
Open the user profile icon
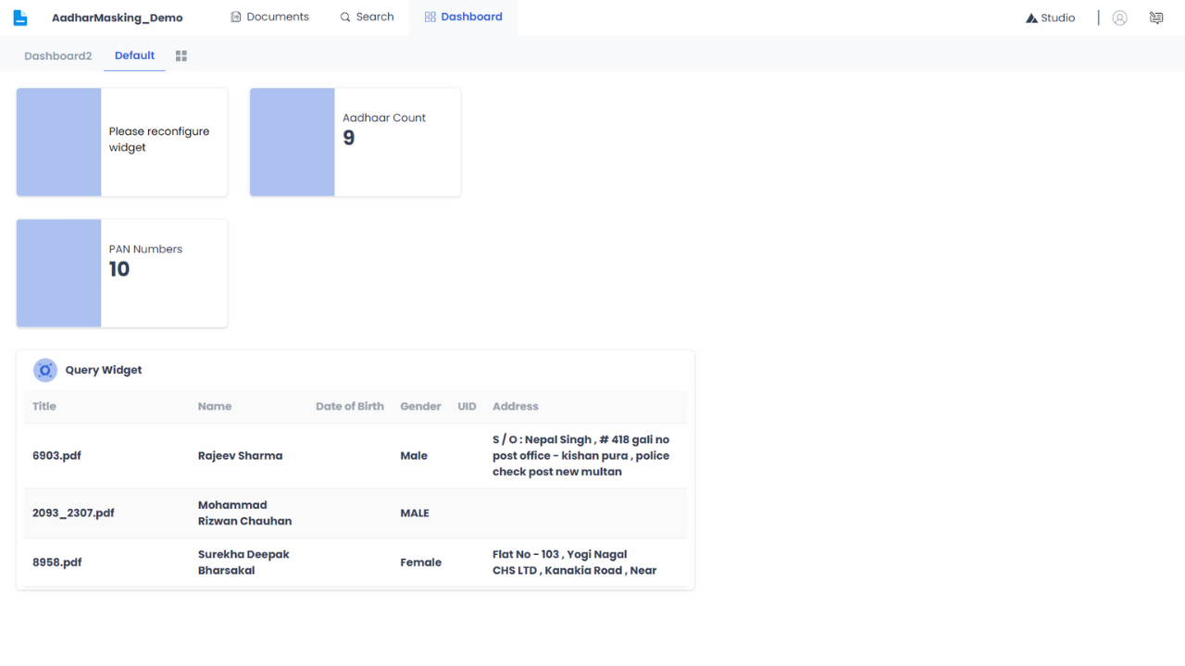coord(1119,18)
